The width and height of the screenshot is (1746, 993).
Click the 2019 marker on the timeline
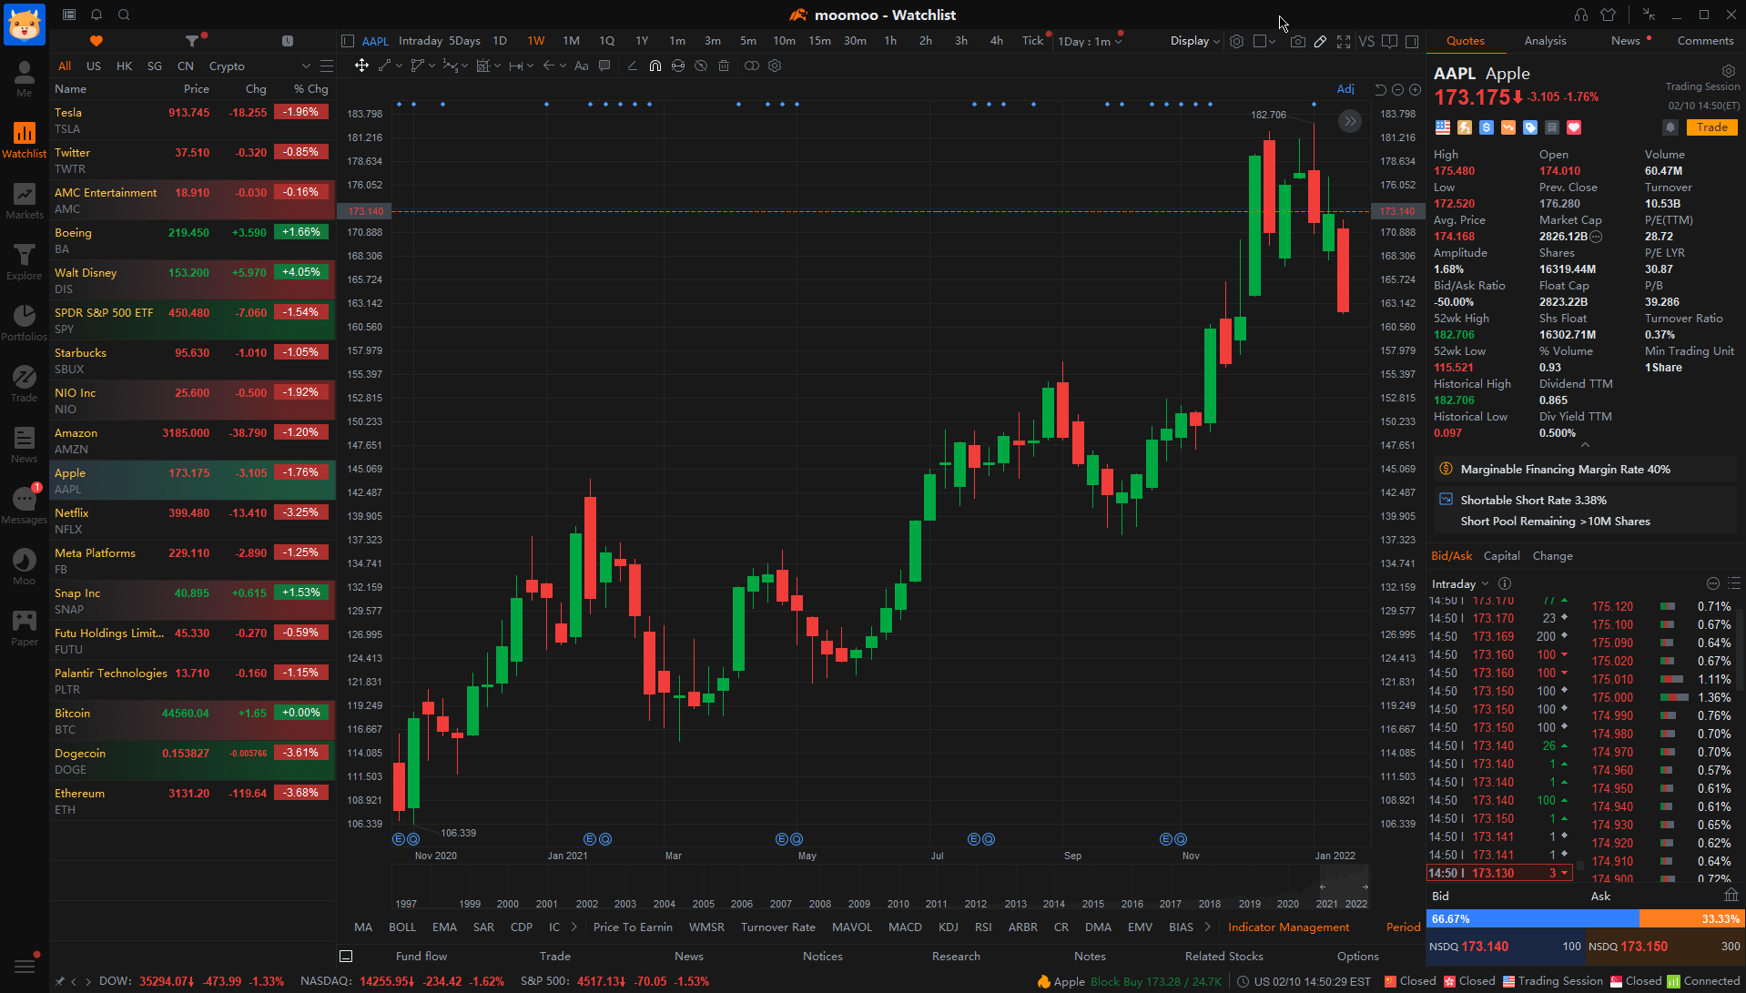point(1249,904)
